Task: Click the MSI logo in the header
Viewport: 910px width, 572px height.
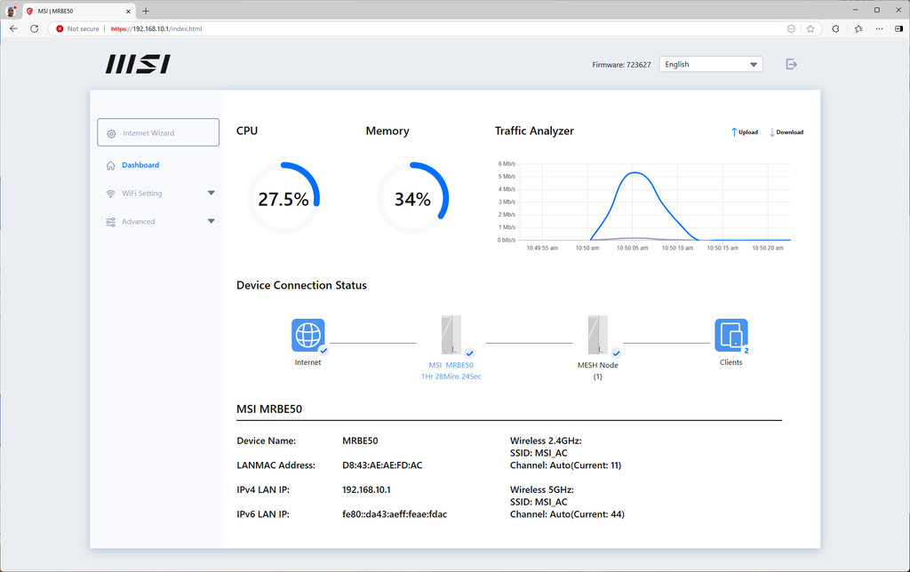Action: pyautogui.click(x=138, y=64)
